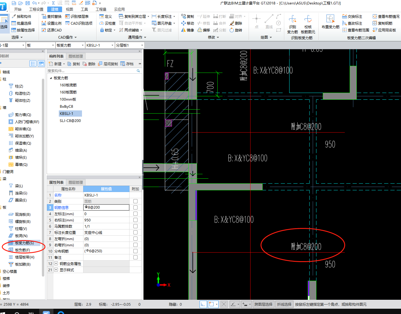Click 层间复制 button
The image size is (401, 314).
pos(108,64)
